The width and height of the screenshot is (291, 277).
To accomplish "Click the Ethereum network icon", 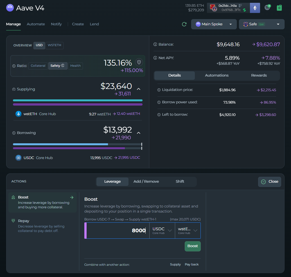I will tap(255, 8).
